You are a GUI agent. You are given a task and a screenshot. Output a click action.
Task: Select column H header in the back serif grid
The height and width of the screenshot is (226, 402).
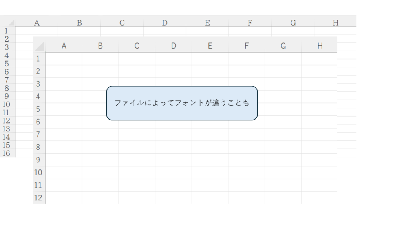[x=335, y=23]
